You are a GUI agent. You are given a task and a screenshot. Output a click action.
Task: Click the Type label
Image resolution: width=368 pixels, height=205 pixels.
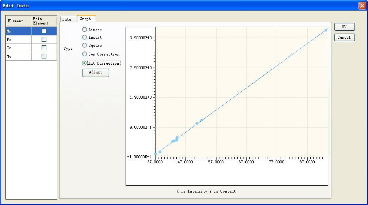(x=68, y=49)
